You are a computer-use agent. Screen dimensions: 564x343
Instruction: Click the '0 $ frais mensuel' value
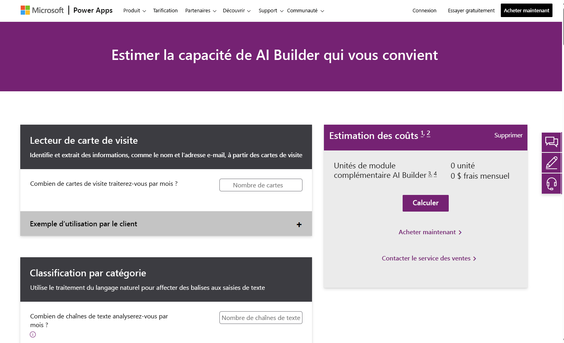click(x=480, y=176)
